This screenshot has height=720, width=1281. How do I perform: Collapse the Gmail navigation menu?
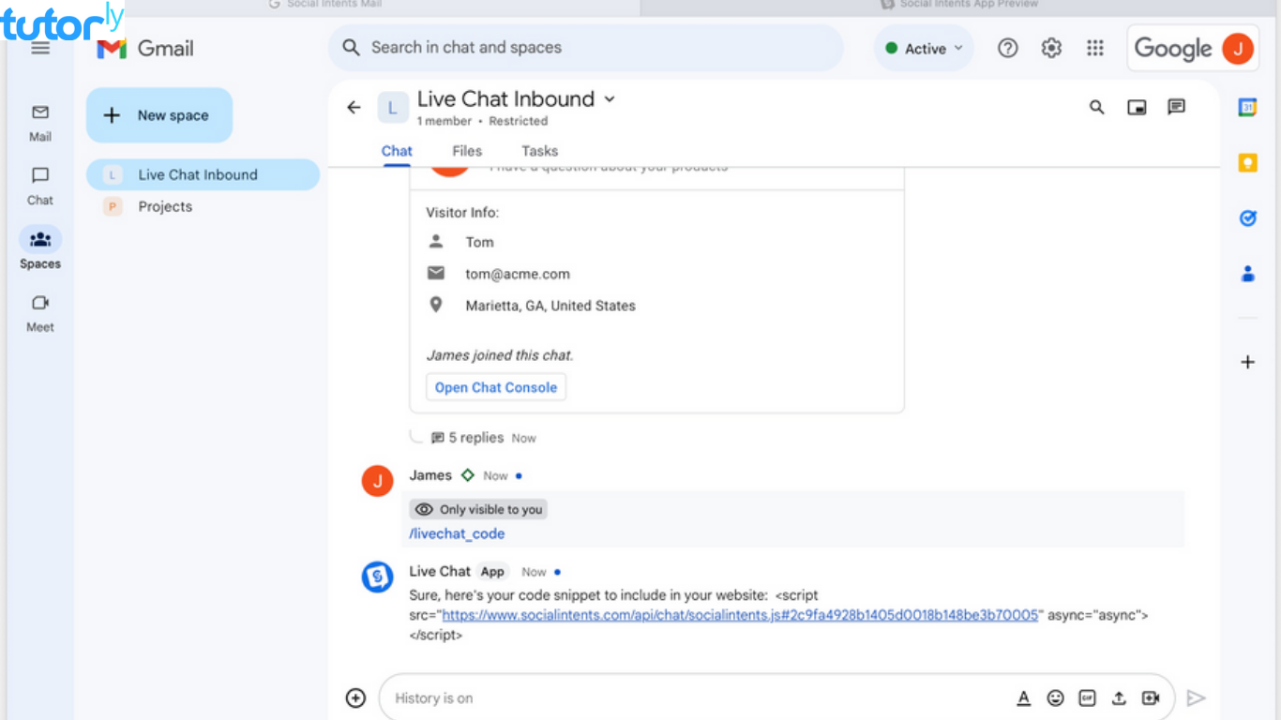[39, 48]
